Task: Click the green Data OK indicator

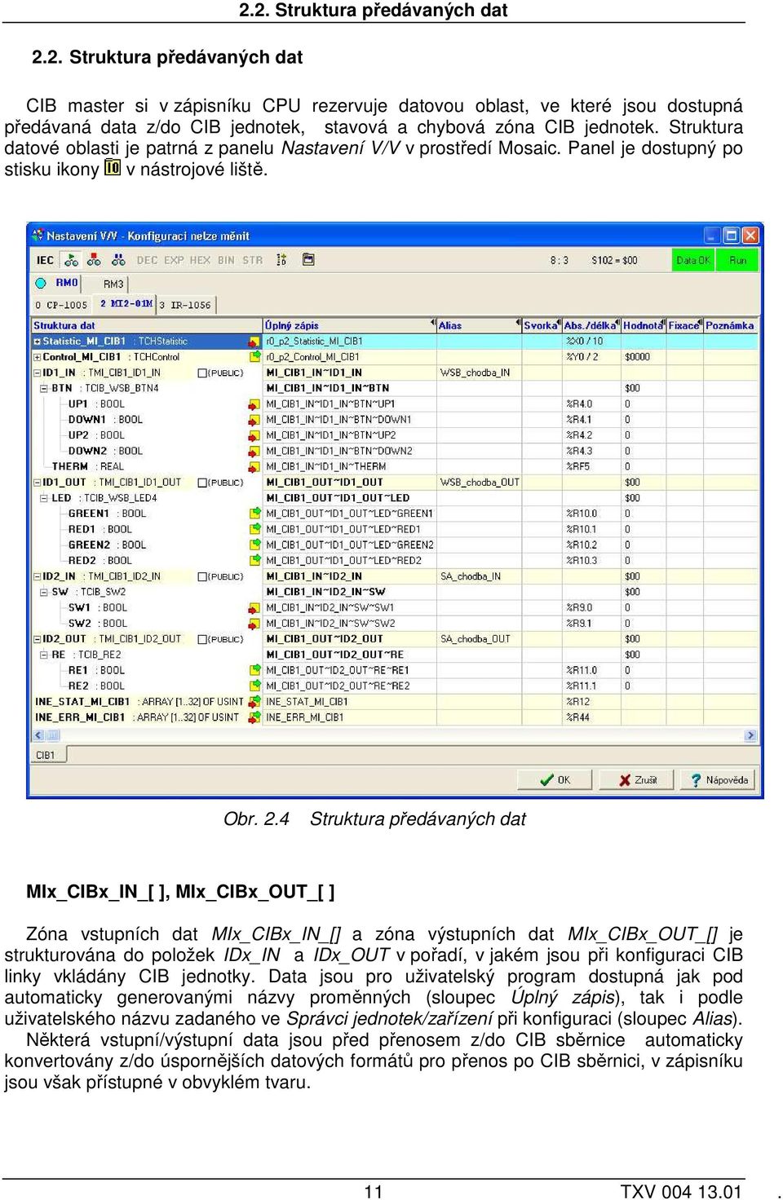Action: [x=693, y=260]
